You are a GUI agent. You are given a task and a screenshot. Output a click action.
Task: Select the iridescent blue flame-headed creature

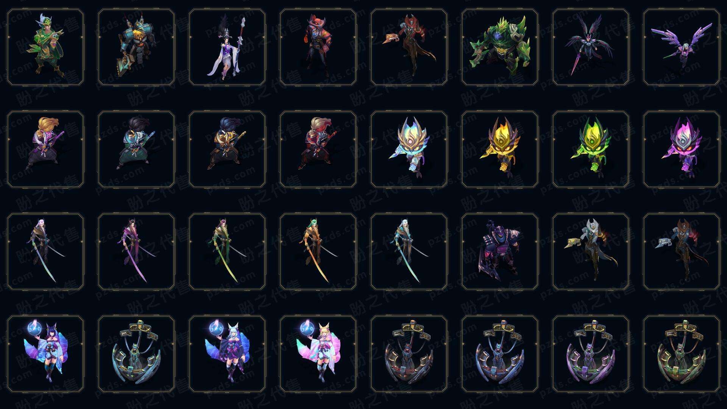[x=409, y=149]
